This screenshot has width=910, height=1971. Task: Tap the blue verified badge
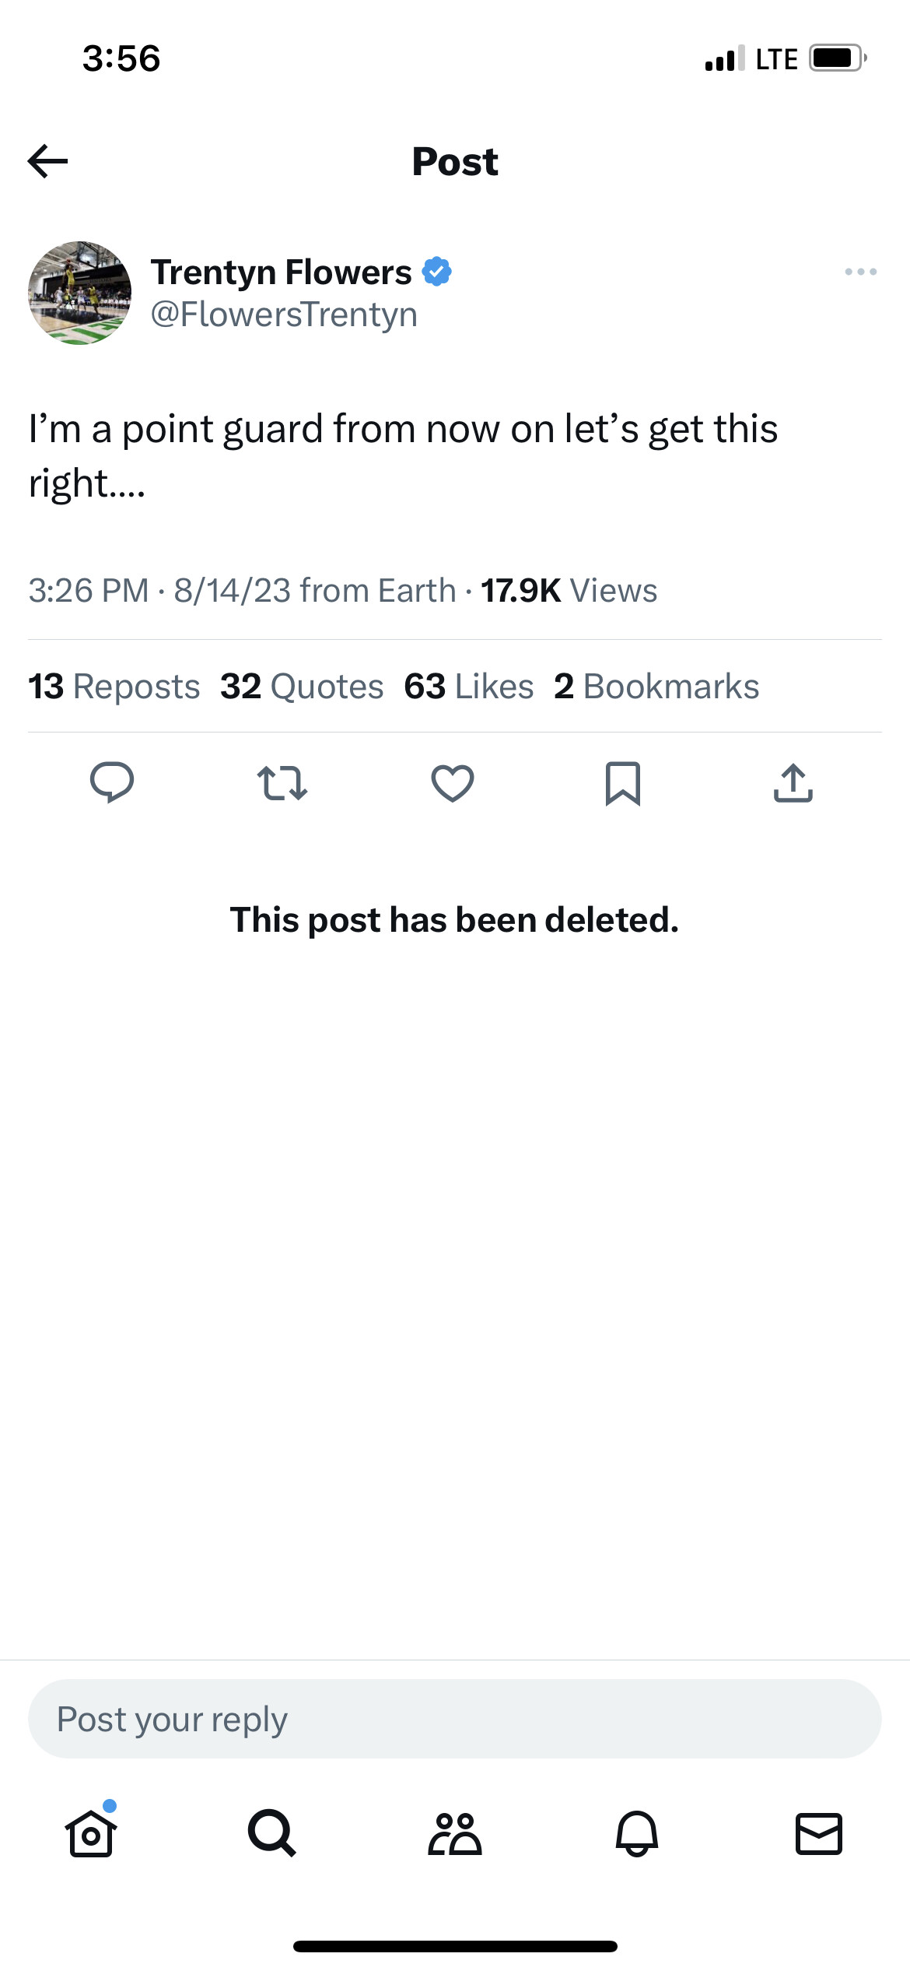pyautogui.click(x=437, y=272)
